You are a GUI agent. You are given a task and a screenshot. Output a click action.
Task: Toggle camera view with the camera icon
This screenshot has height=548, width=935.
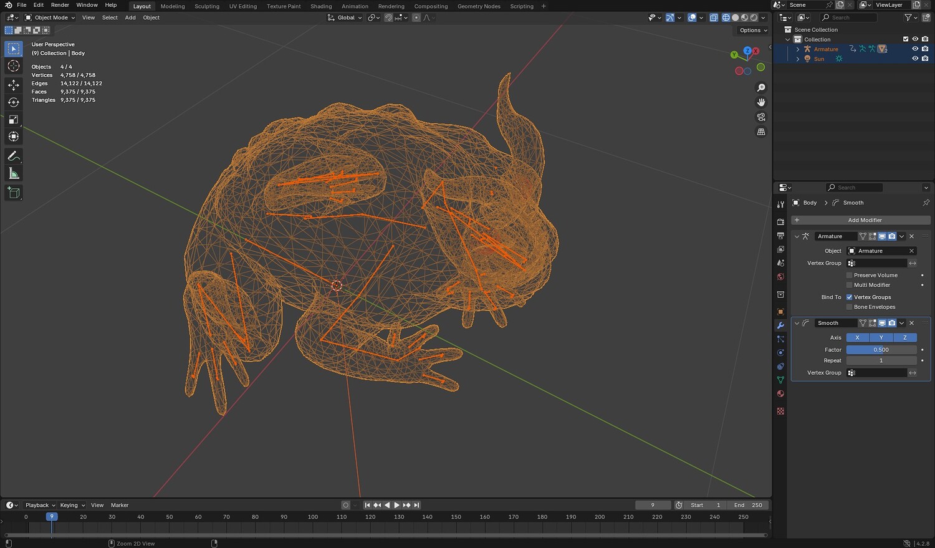coord(761,117)
